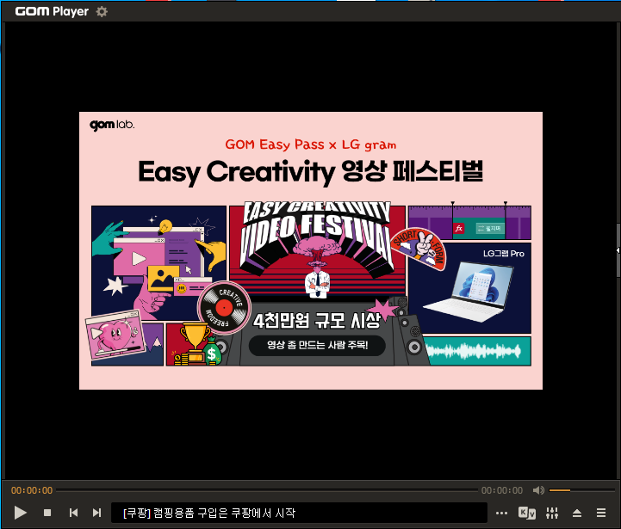Click the total duration time display
Screen dimensions: 621x529
502,490
